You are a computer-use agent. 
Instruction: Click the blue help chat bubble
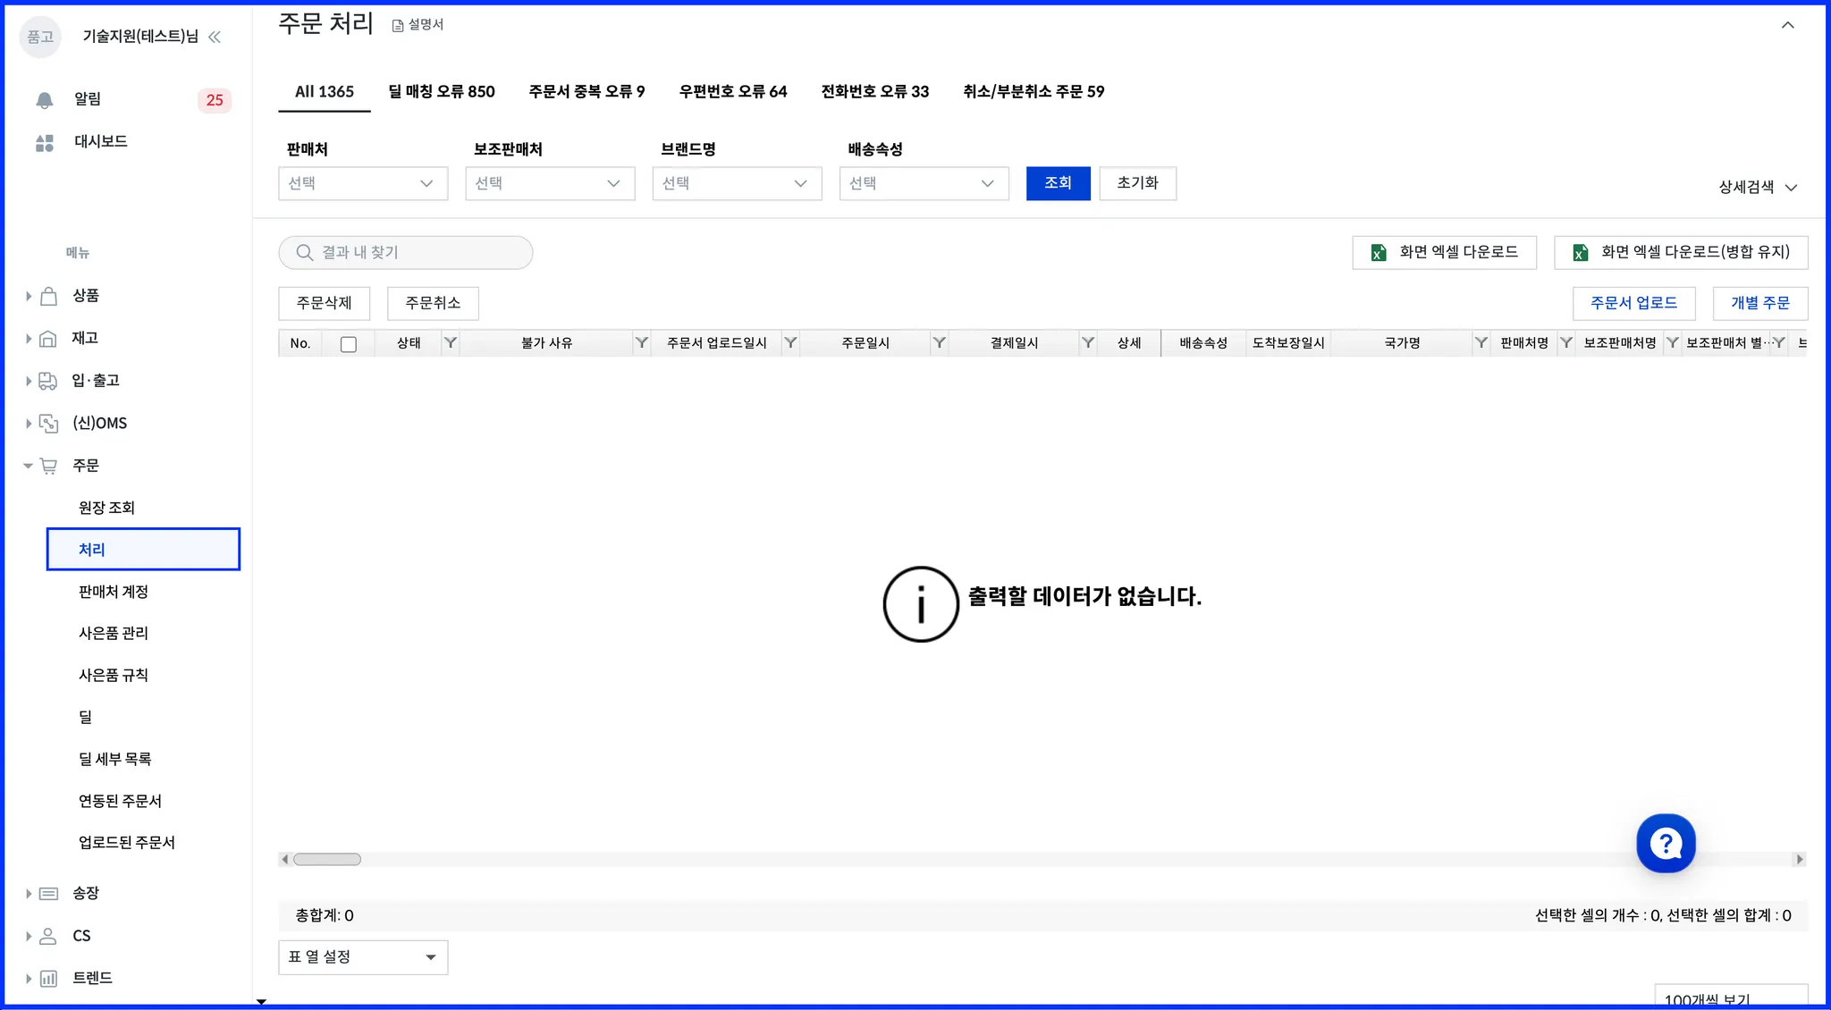coord(1665,843)
